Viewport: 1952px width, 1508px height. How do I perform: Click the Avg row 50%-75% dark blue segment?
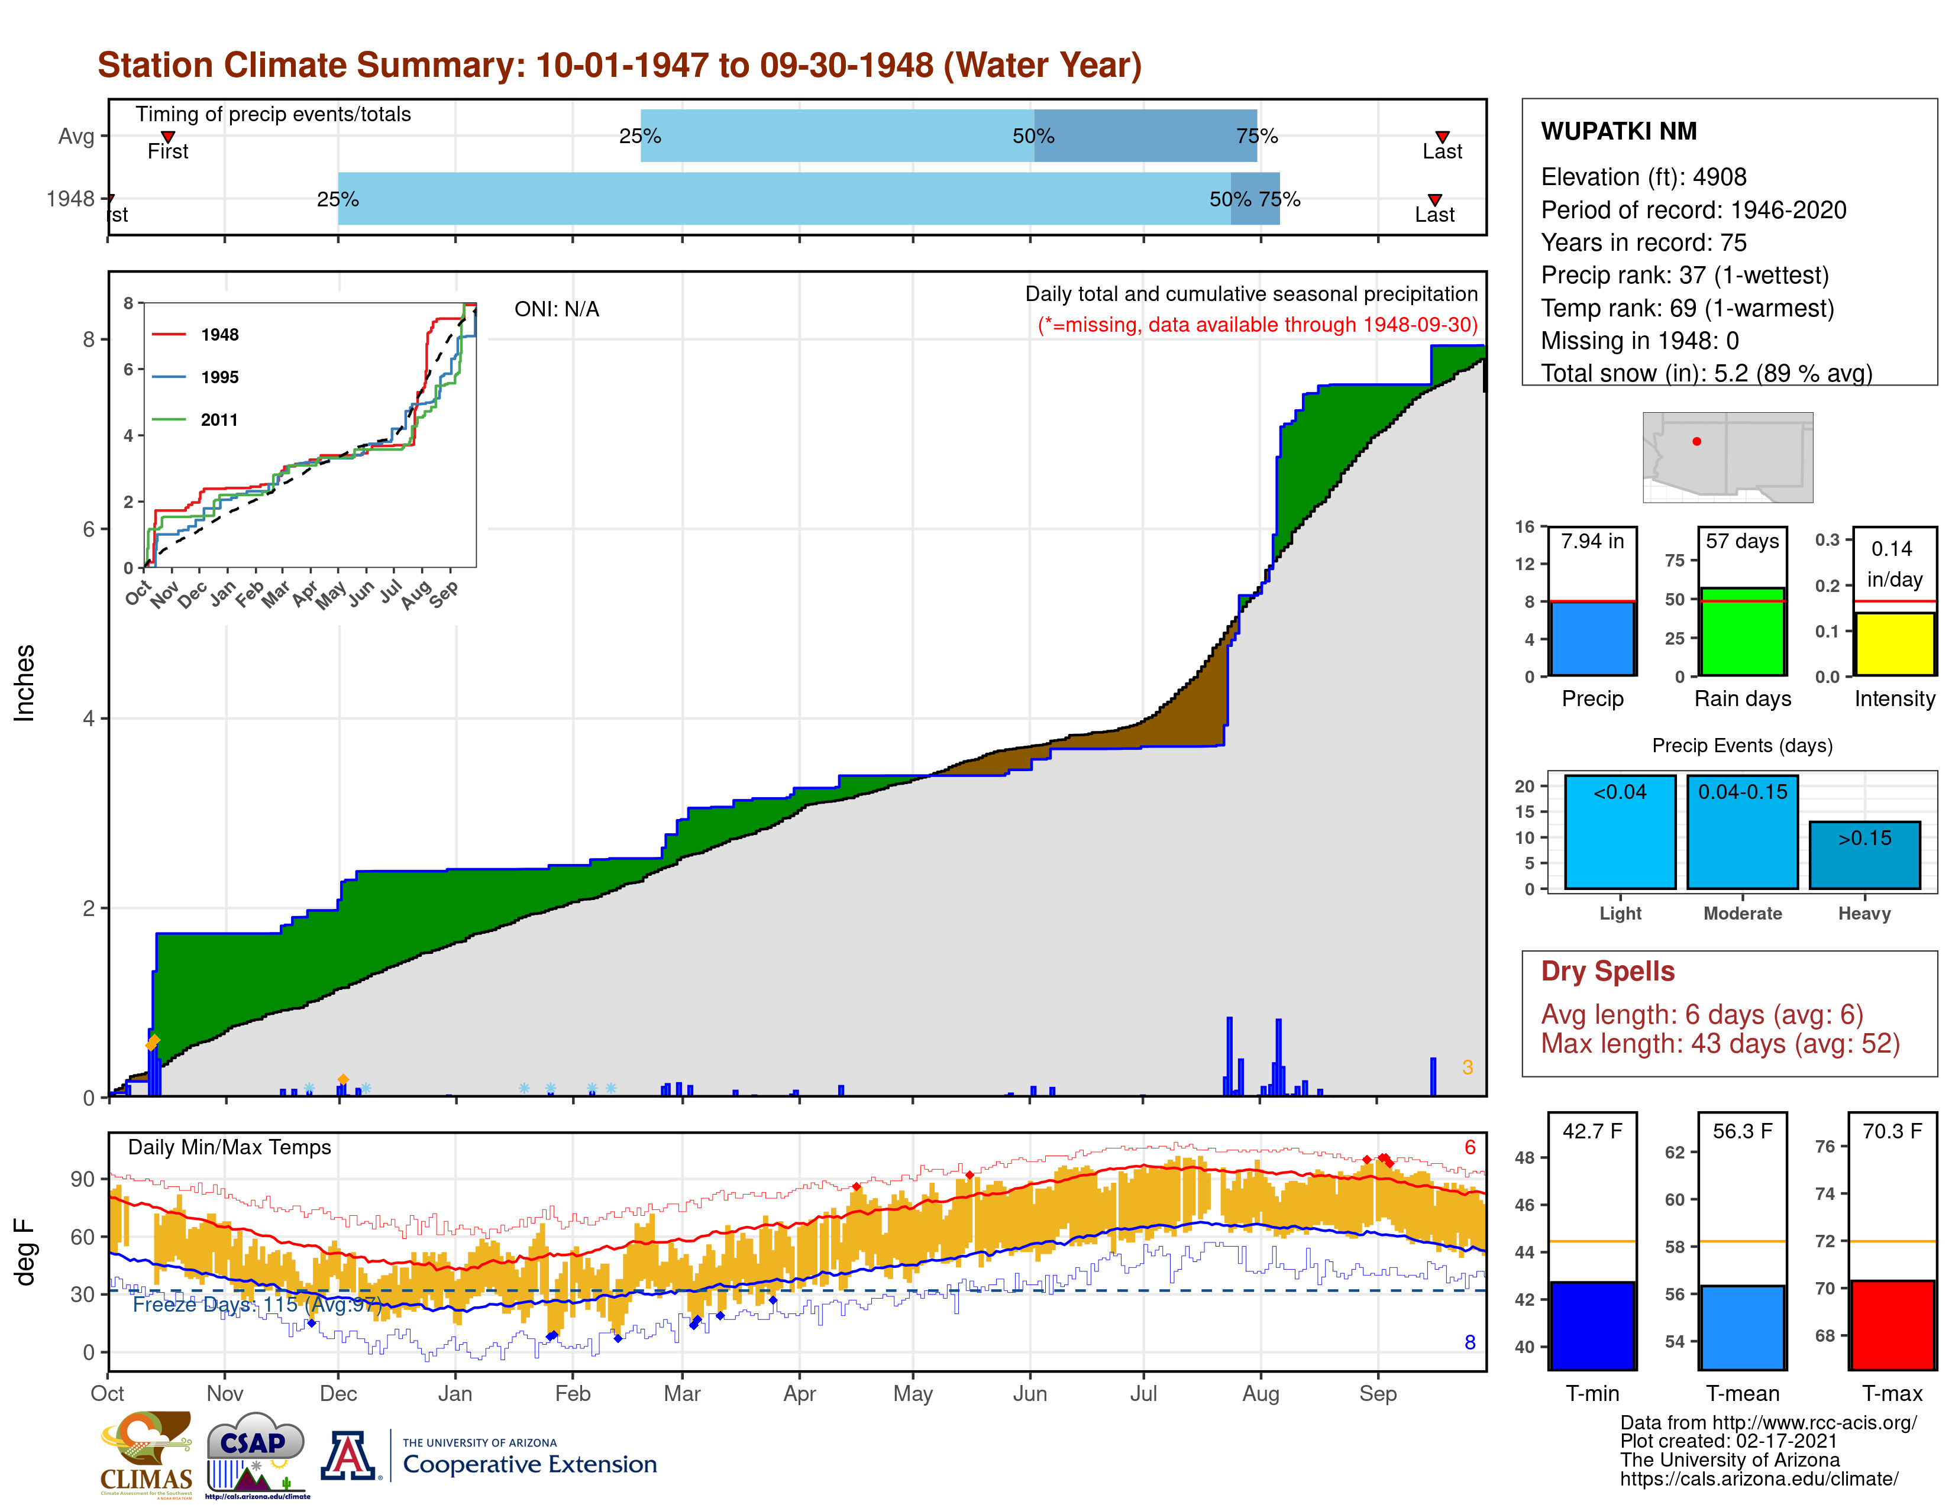point(1145,136)
